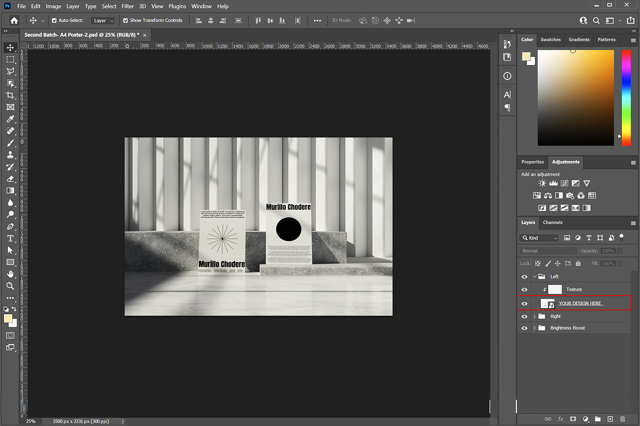Collapse the Left layer group
Image resolution: width=640 pixels, height=426 pixels.
534,276
